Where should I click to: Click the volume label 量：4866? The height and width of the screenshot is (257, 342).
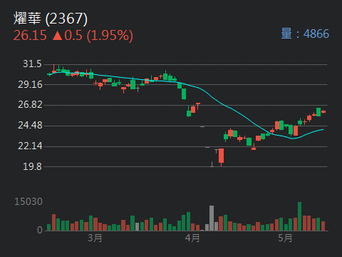click(305, 34)
